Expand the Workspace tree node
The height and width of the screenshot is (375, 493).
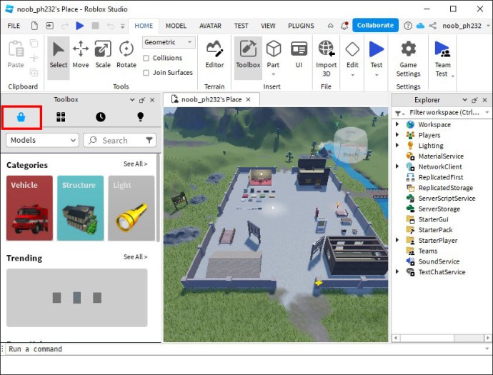tap(397, 124)
